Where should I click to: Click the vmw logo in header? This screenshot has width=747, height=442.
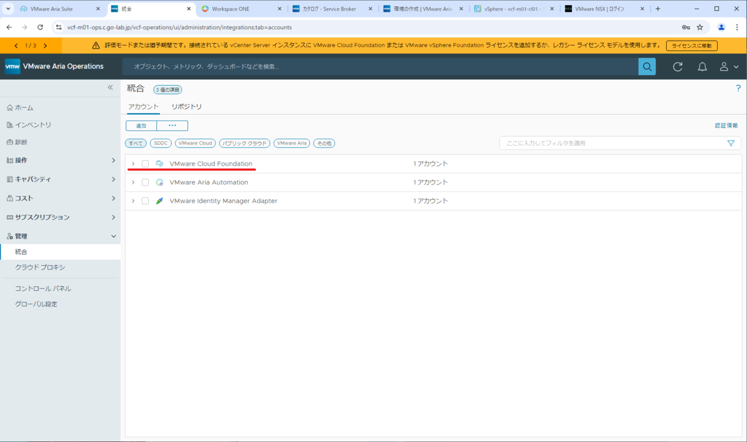(12, 67)
